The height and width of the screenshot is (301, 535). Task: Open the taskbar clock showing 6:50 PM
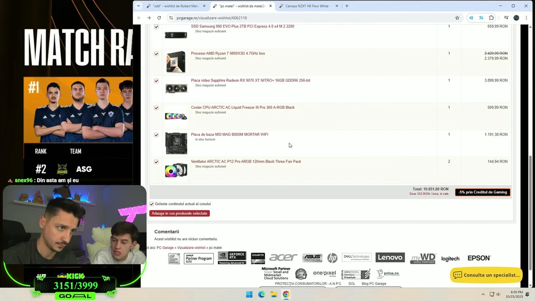tap(514, 294)
